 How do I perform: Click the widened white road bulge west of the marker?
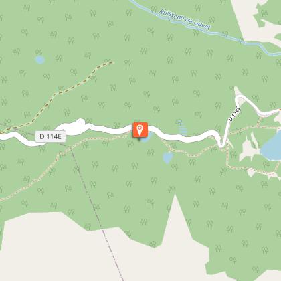click(75, 126)
